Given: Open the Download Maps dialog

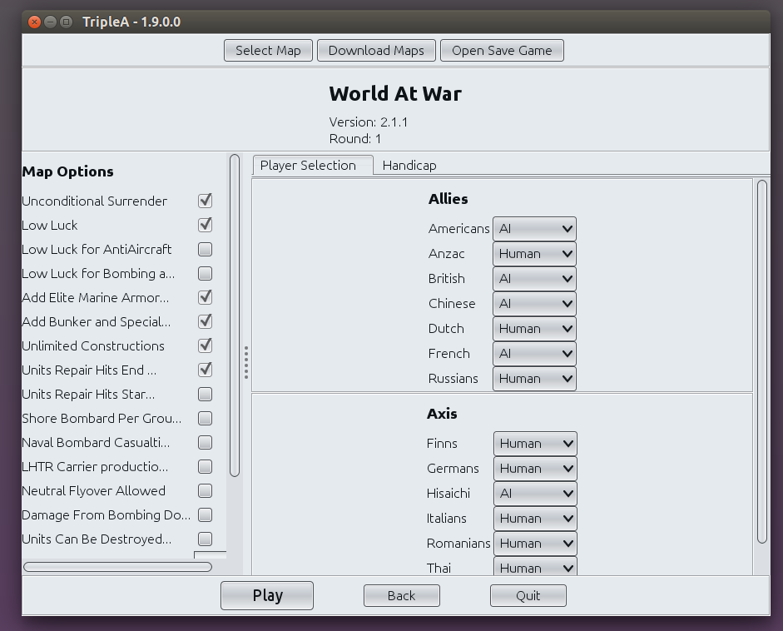Looking at the screenshot, I should coord(376,51).
